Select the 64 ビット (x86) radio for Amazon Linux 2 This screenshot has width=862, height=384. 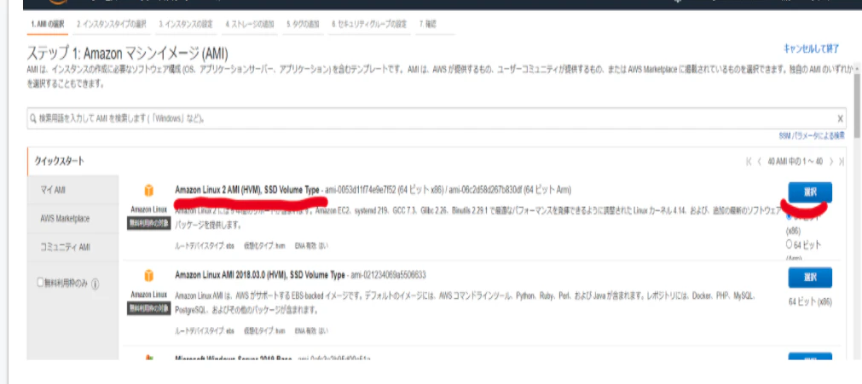(x=790, y=216)
